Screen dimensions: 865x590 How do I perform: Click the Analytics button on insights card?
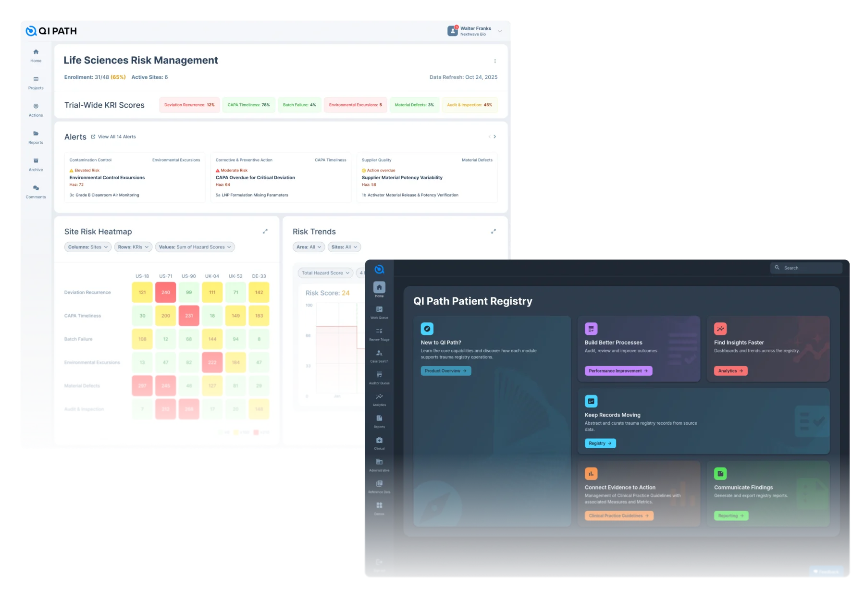click(730, 371)
